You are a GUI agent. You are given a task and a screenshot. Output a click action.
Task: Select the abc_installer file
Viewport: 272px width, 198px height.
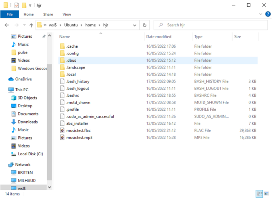click(158, 124)
